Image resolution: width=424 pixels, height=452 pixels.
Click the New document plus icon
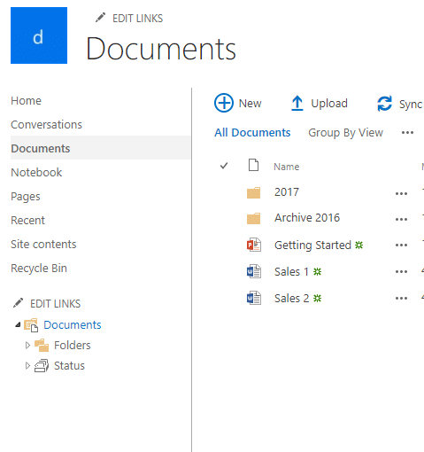224,103
